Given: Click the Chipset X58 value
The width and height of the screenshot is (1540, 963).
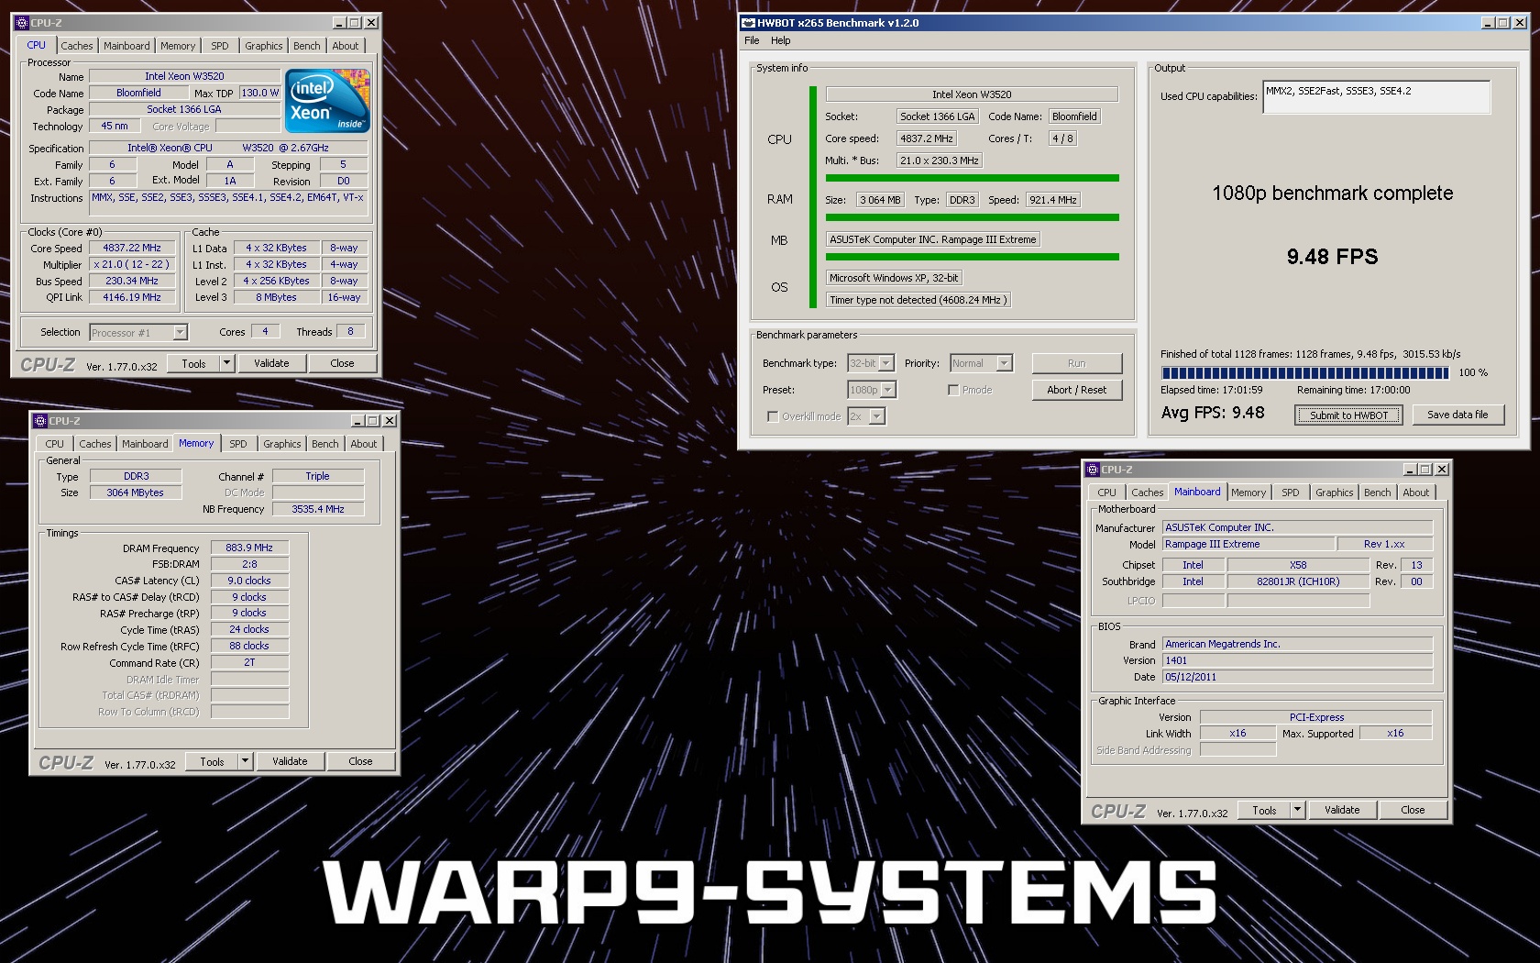Looking at the screenshot, I should click(x=1298, y=565).
